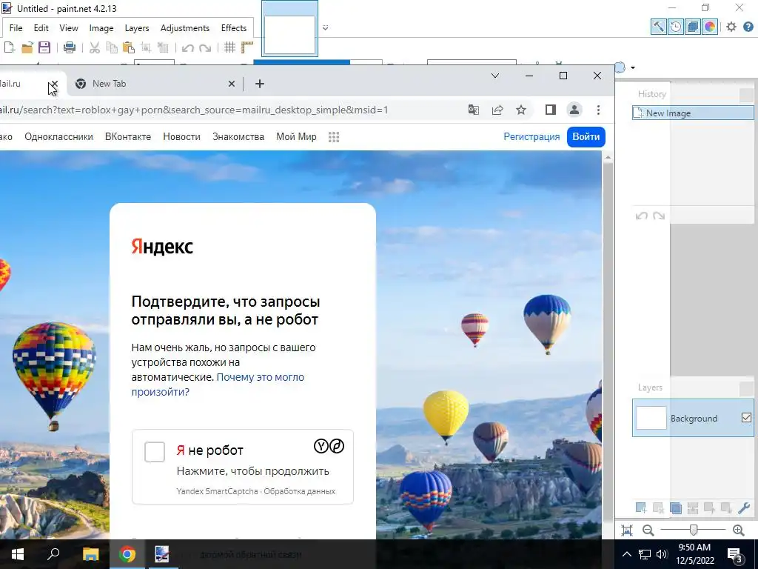The width and height of the screenshot is (758, 569).
Task: Open the Effects menu
Action: tap(234, 28)
